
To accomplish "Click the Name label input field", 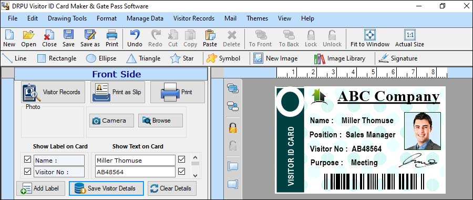I will (x=59, y=161).
